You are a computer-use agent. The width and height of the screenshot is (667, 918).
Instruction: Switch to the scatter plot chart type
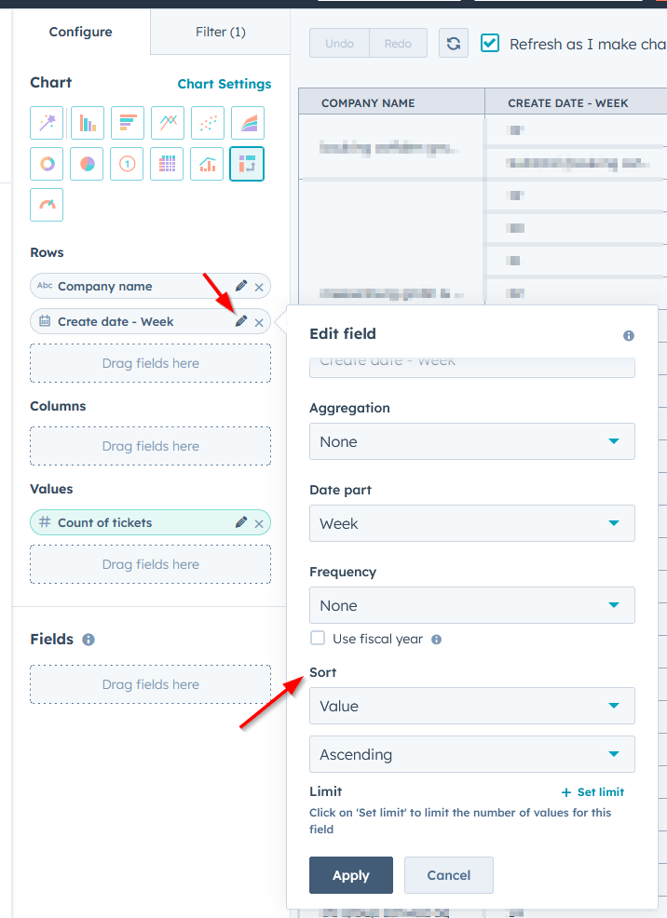pos(207,122)
